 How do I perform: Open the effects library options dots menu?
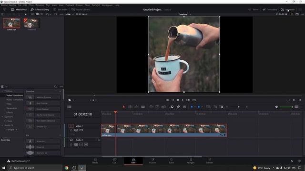(x=61, y=86)
